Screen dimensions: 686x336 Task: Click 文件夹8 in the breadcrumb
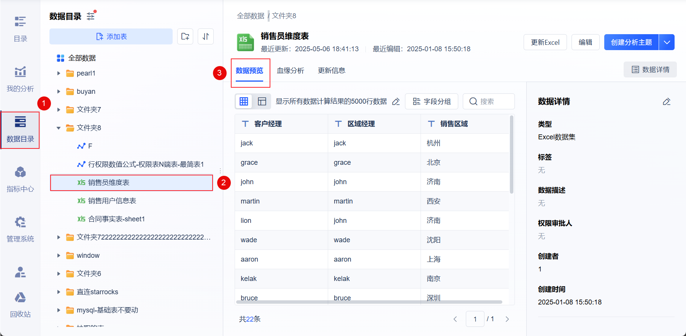[x=284, y=16]
